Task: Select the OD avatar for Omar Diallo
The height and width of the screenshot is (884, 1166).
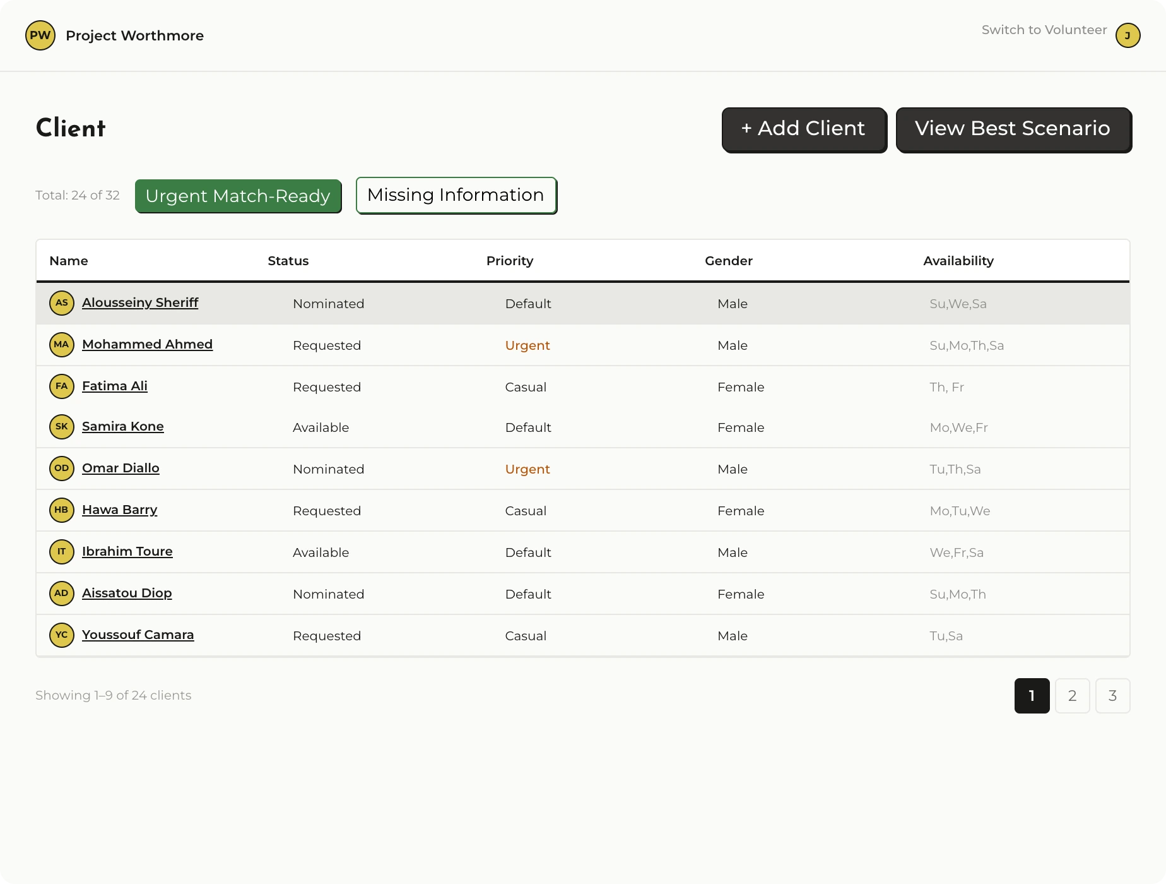Action: (62, 469)
